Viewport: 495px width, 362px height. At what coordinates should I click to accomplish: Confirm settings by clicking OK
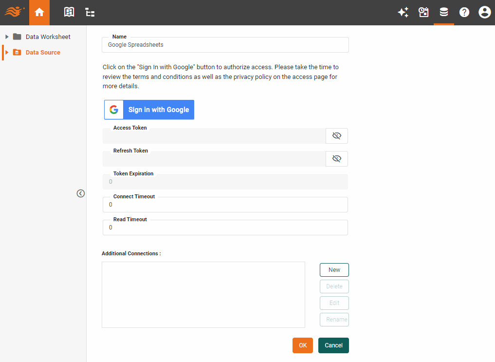(303, 345)
